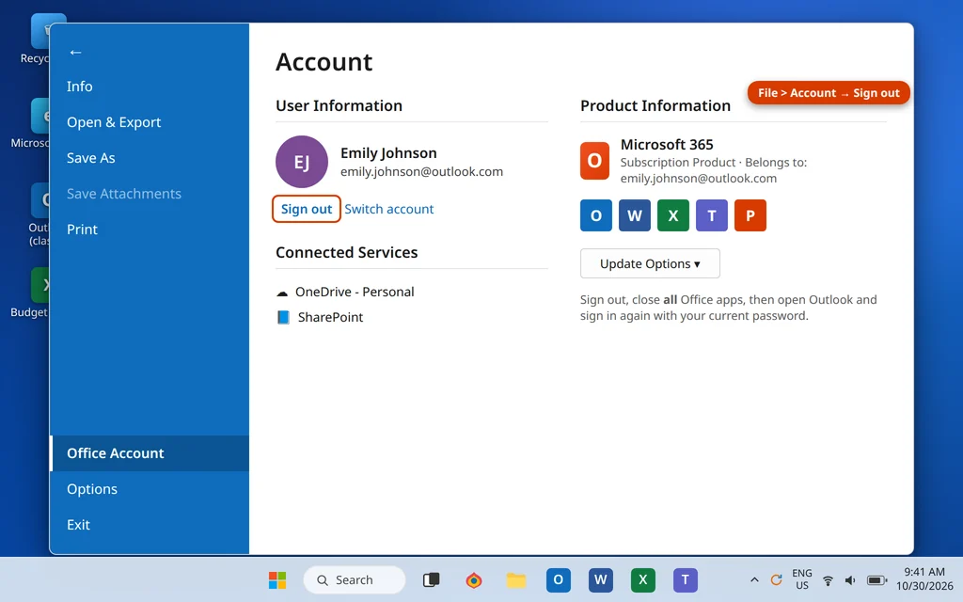Image resolution: width=963 pixels, height=602 pixels.
Task: Choose Exit in the sidebar
Action: click(150, 525)
